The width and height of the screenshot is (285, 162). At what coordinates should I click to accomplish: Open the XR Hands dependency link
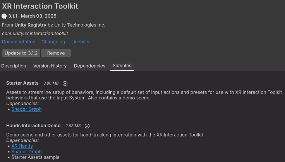22,146
